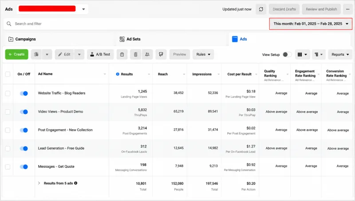The image size is (355, 201).
Task: Open Ad Name column sort arrow
Action: (105, 74)
